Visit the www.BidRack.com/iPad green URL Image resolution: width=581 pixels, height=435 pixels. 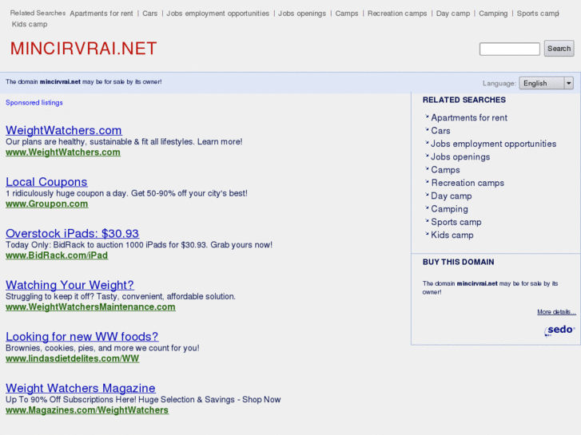tap(57, 255)
